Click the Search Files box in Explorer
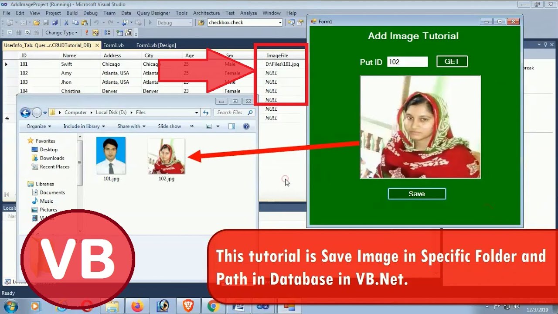Viewport: 558px width, 314px height. tap(235, 113)
